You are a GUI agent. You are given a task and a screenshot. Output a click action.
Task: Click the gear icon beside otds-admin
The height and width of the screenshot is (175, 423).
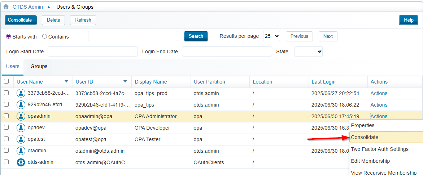[x=21, y=162]
